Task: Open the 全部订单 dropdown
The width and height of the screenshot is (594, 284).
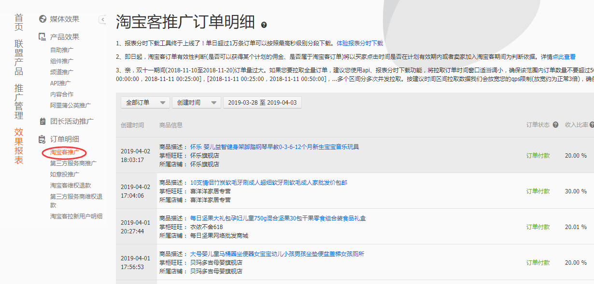Action: pos(145,103)
